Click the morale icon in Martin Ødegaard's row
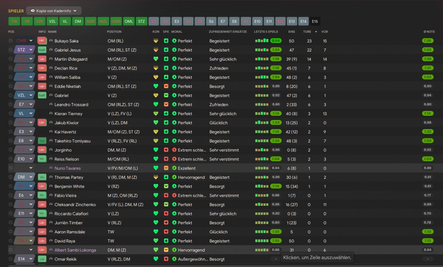 (174, 59)
